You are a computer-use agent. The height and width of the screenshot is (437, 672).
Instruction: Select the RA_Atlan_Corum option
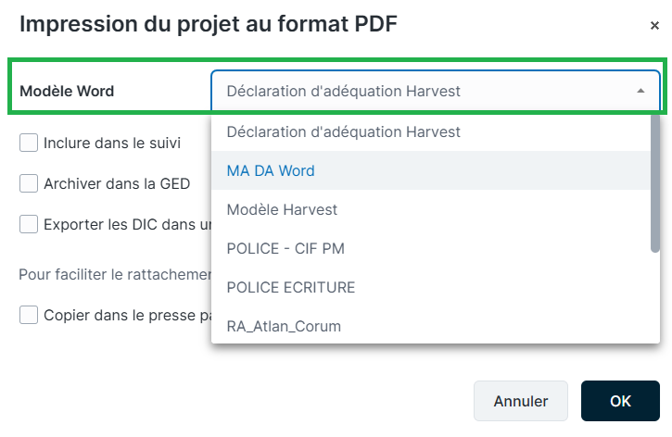431,326
